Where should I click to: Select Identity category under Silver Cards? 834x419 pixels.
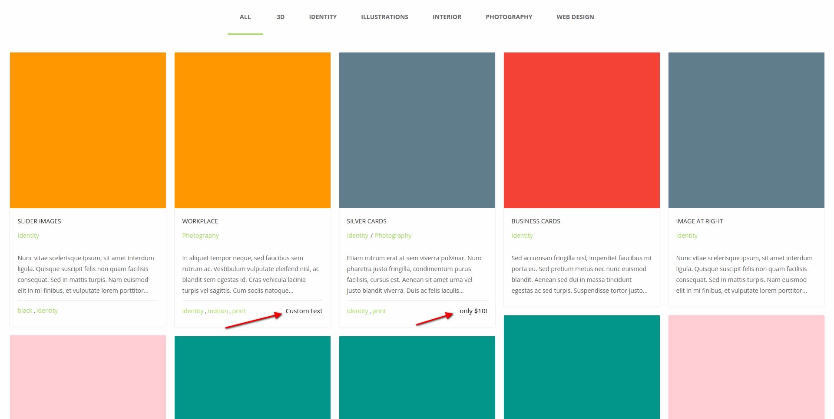coord(357,236)
